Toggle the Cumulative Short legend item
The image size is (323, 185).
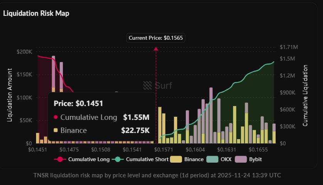(x=144, y=159)
